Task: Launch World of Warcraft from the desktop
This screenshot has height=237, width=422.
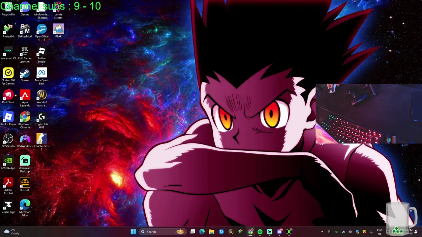Action: click(42, 98)
